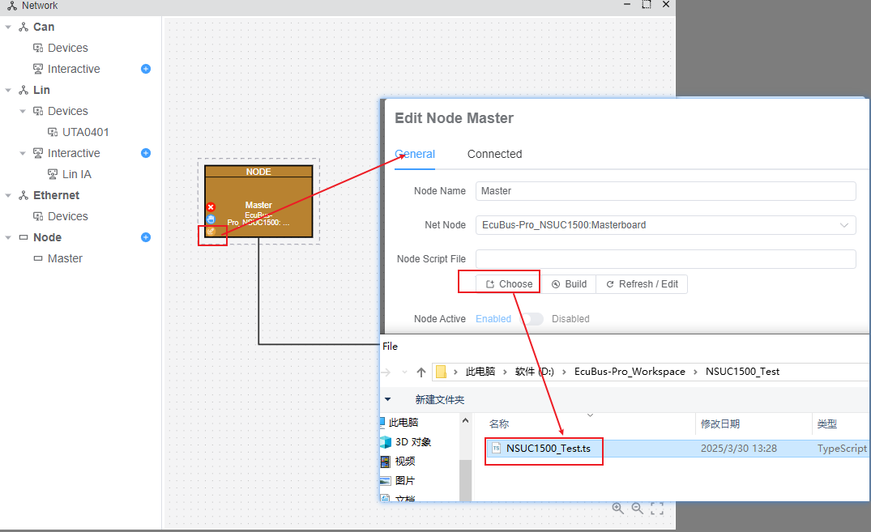
Task: Click 此电脑 in File dialog sidebar
Action: (403, 423)
